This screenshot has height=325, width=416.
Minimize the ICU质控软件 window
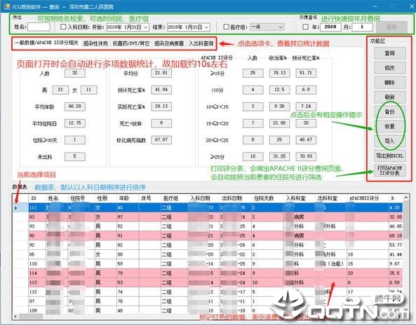(375, 6)
